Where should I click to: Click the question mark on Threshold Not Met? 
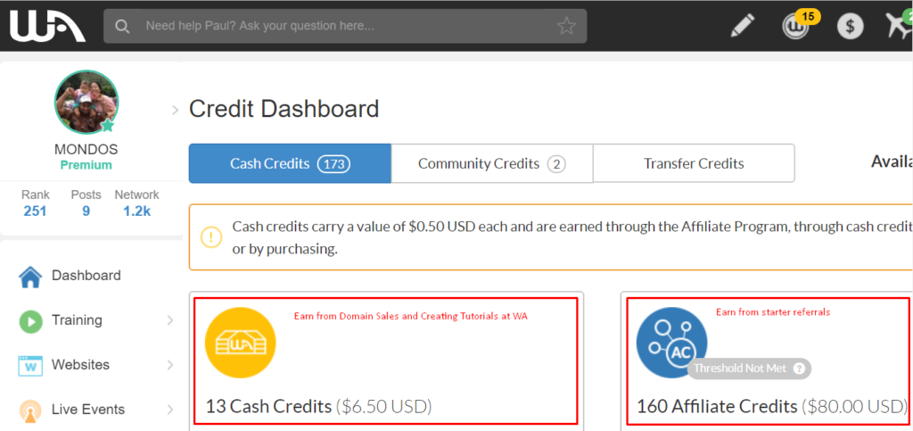(799, 369)
